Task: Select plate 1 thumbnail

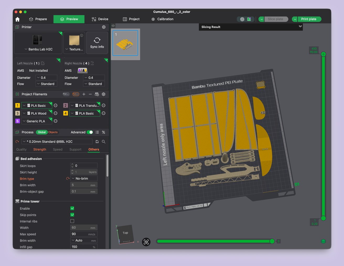Action: pos(125,43)
